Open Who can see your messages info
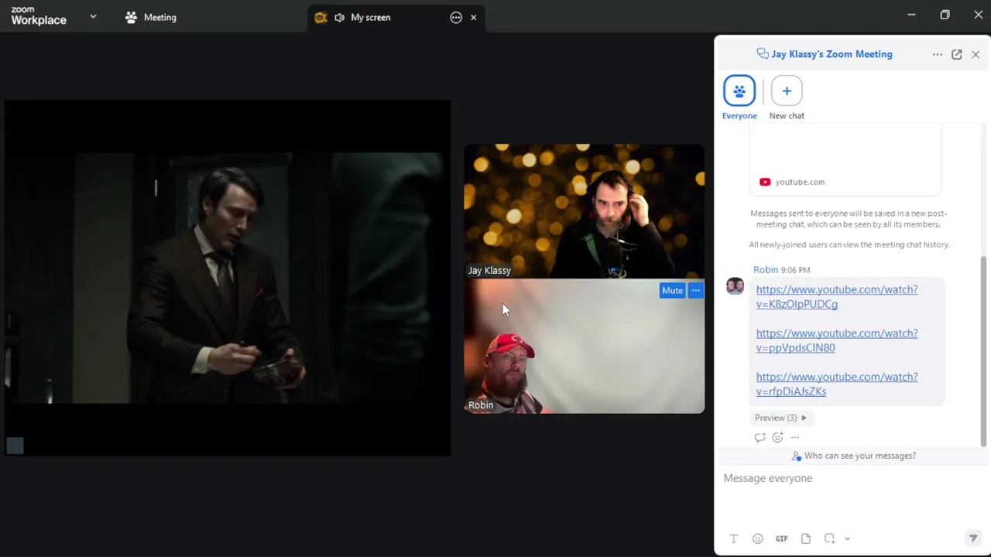 (x=854, y=456)
